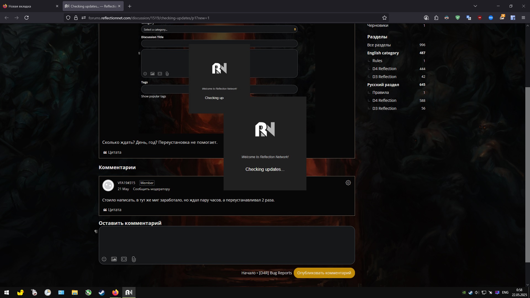Open Правила under Русский раздел
530x298 pixels.
(380, 92)
